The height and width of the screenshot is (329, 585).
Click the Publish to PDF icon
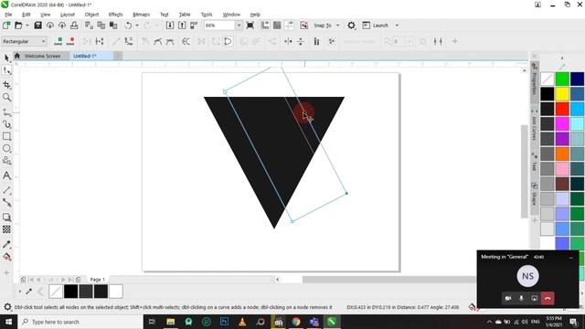[194, 26]
